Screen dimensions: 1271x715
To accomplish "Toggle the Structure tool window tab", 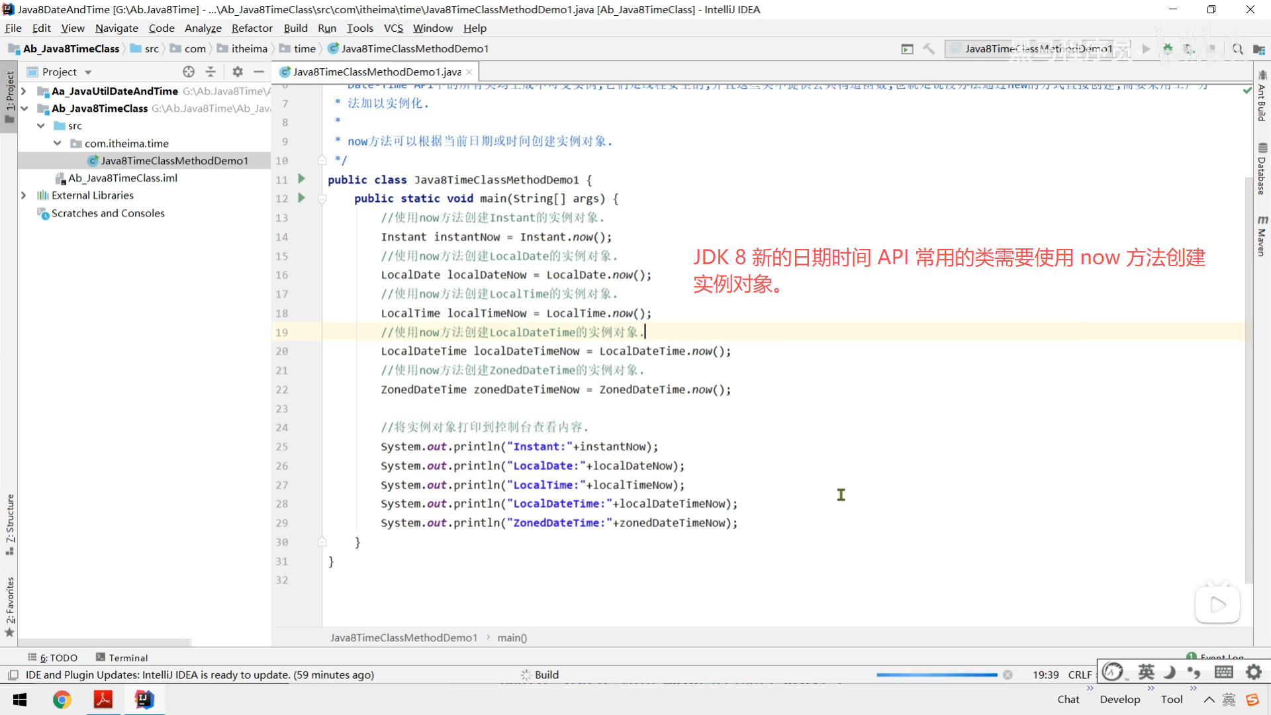I will pyautogui.click(x=10, y=523).
